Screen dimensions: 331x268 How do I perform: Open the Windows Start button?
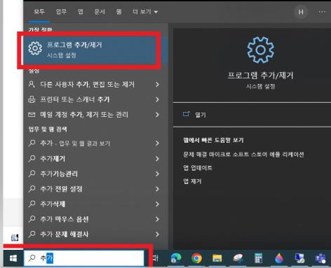point(13,258)
